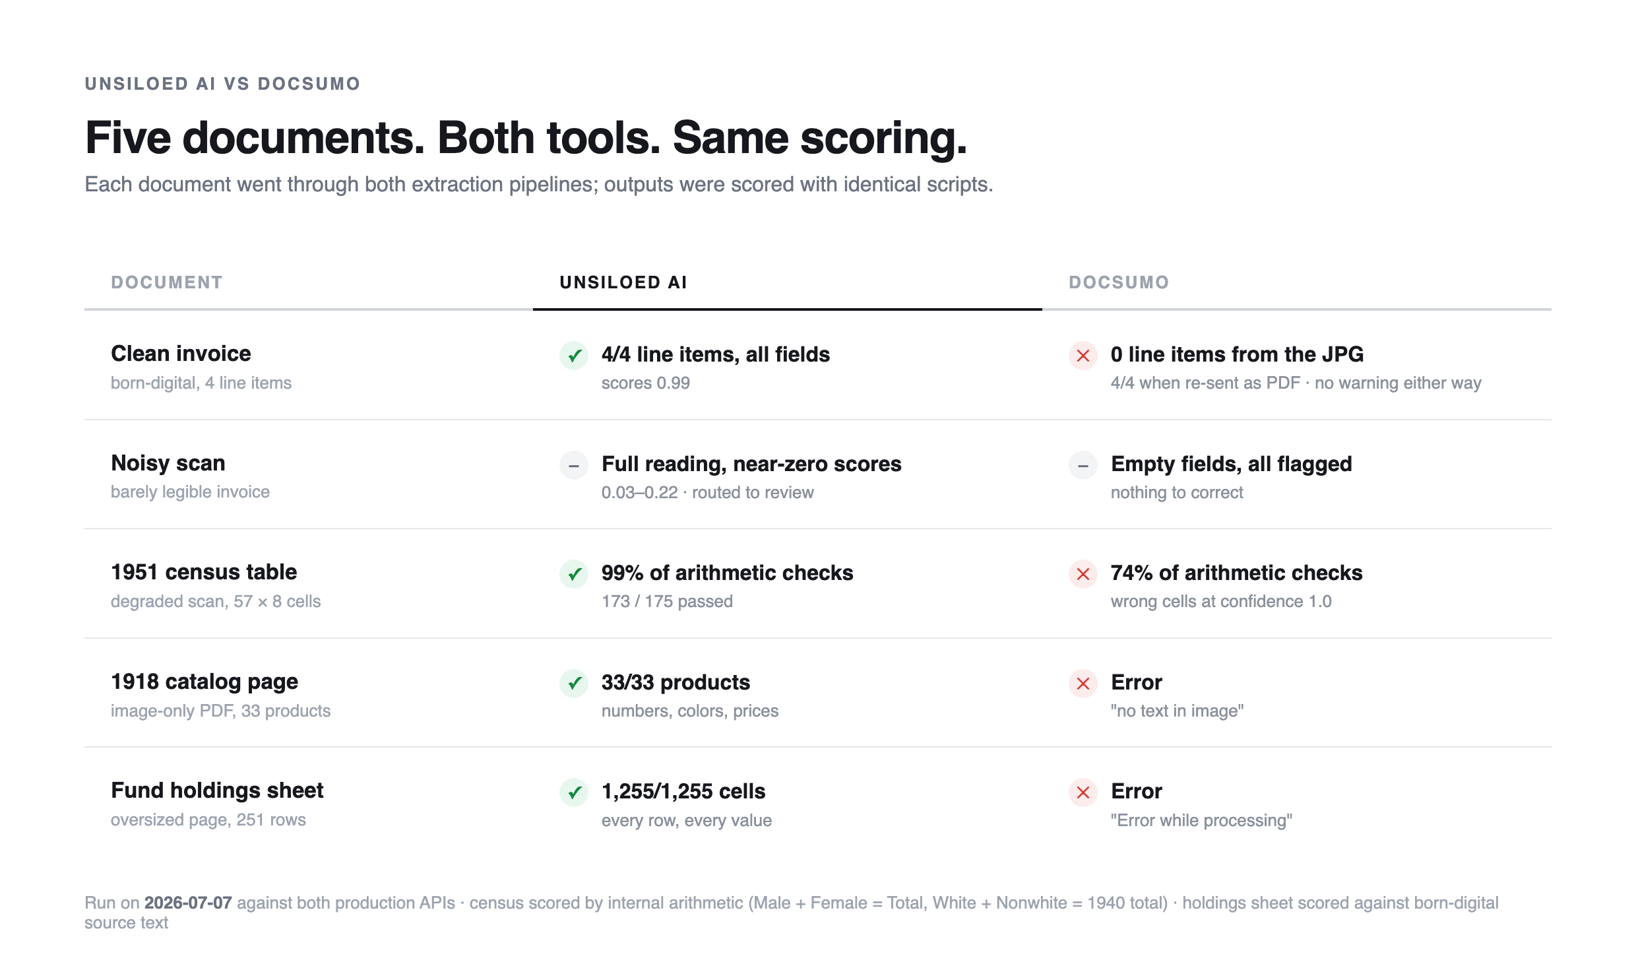The width and height of the screenshot is (1636, 966).
Task: Click the Clean invoice row title
Action: (x=181, y=354)
